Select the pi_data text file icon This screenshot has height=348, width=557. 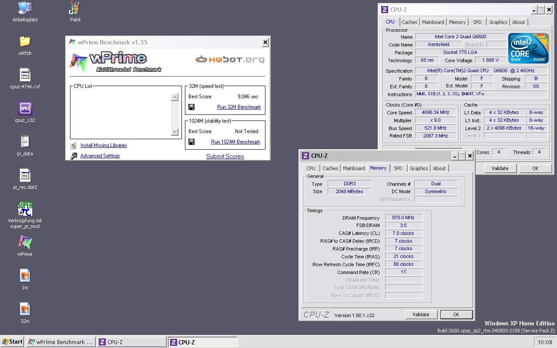click(x=25, y=142)
